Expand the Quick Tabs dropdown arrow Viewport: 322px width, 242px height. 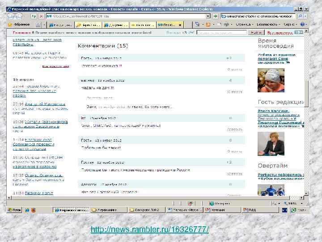coord(44,25)
